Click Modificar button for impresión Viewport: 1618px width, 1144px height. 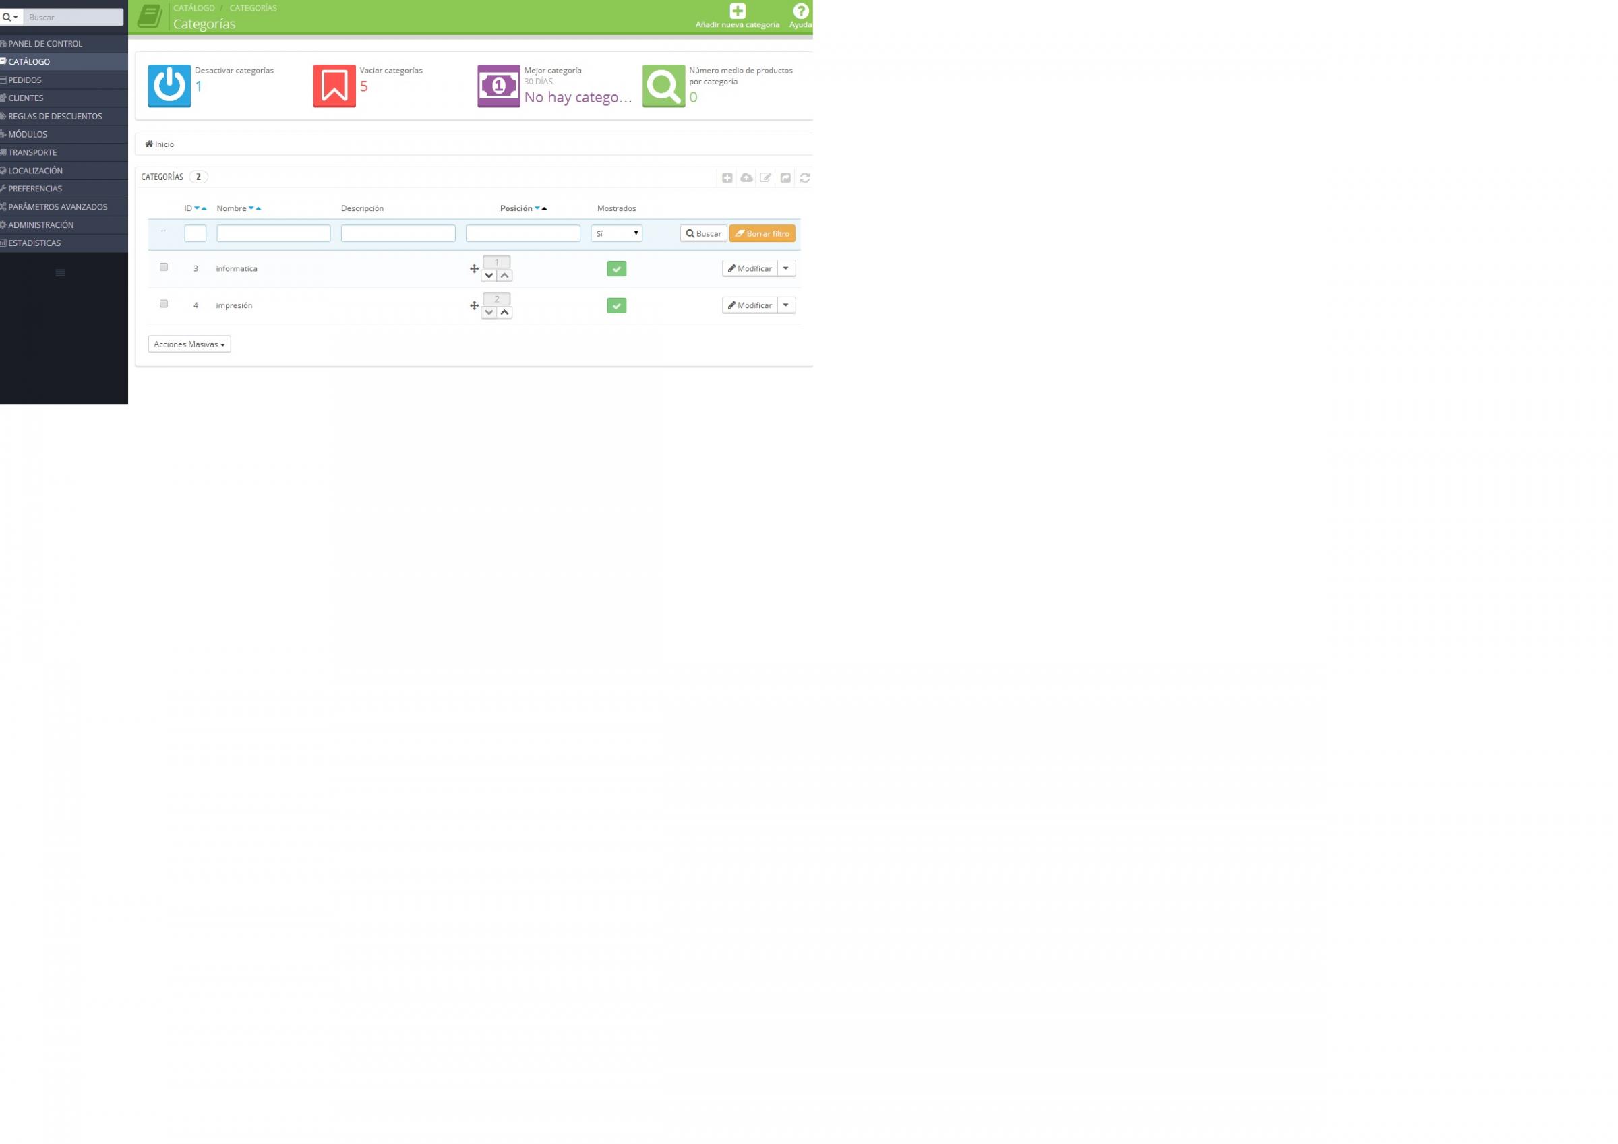749,305
